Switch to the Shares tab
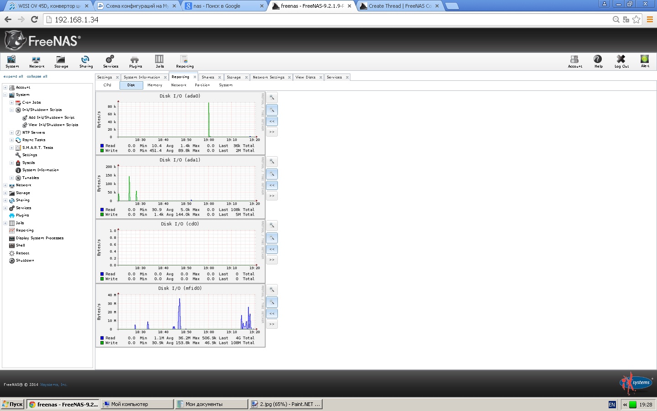The image size is (657, 411). pos(208,77)
